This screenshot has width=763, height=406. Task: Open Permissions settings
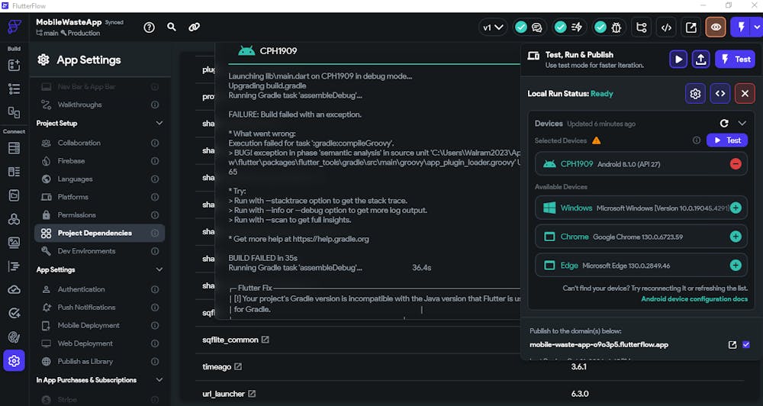99,215
